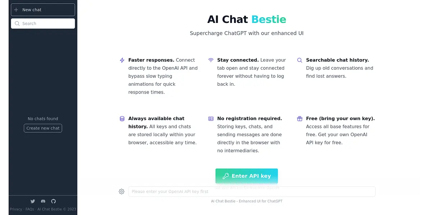
Task: Click the lightning bolt Faster responses icon
Action: pyautogui.click(x=122, y=60)
